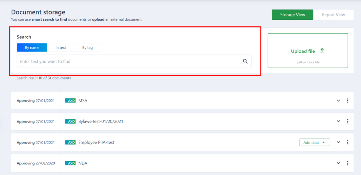Expand the MSA document row chevron
Screen dimensions: 361x175
coord(338,100)
